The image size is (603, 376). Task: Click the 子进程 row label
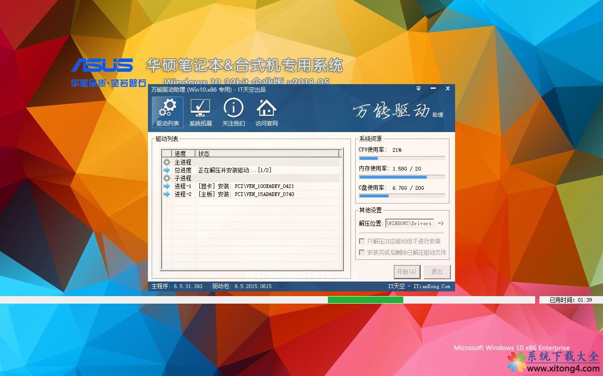(183, 178)
